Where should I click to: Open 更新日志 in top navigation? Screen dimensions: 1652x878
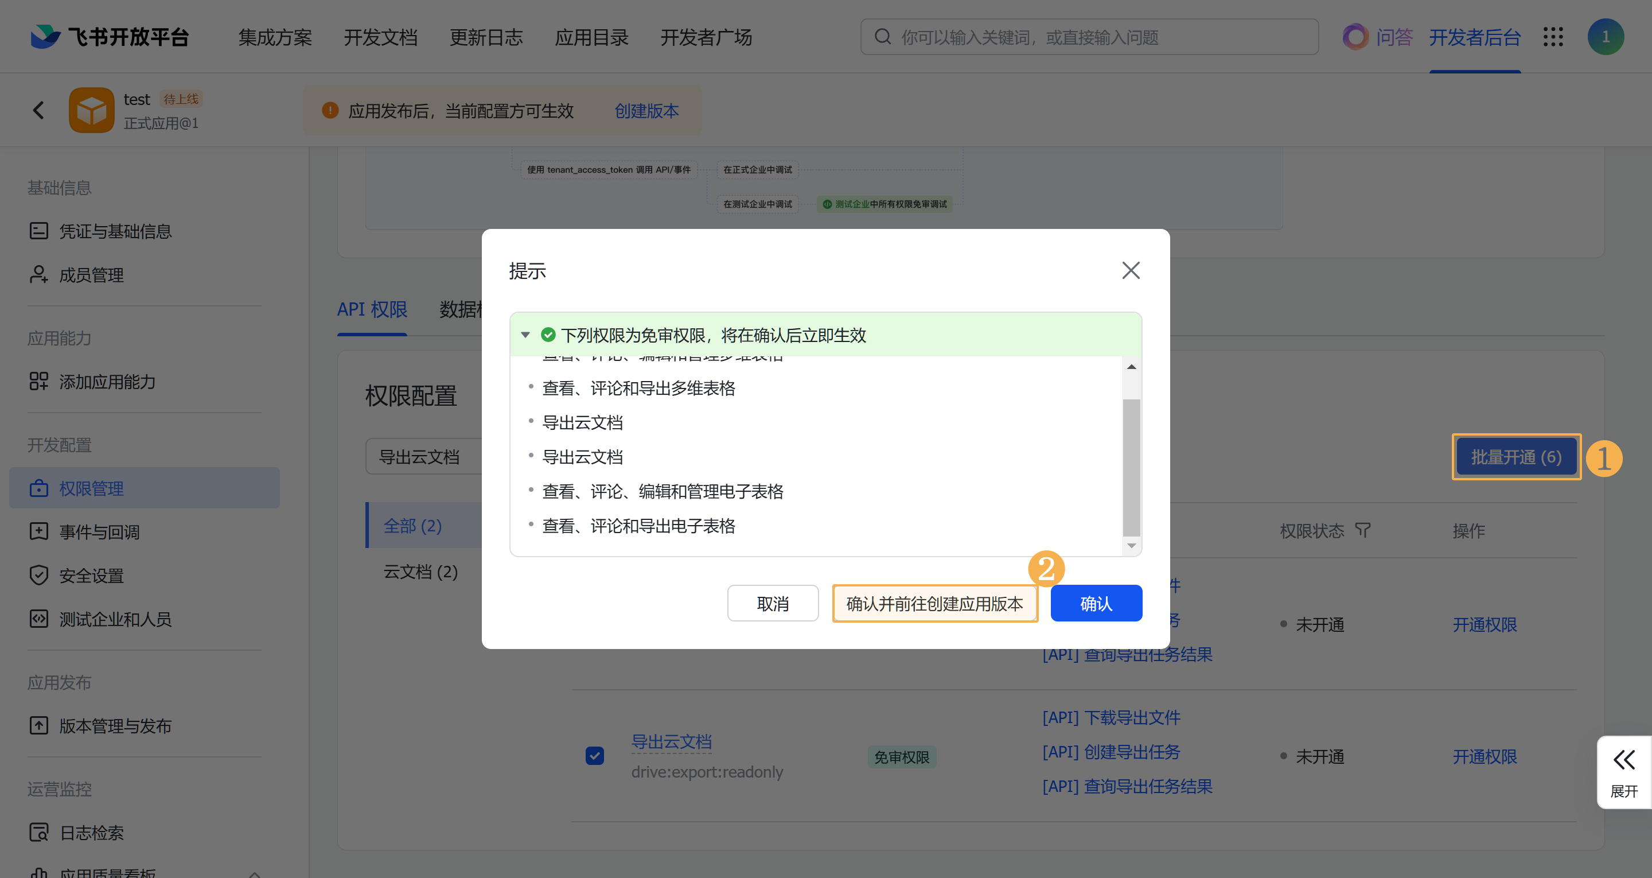click(486, 37)
